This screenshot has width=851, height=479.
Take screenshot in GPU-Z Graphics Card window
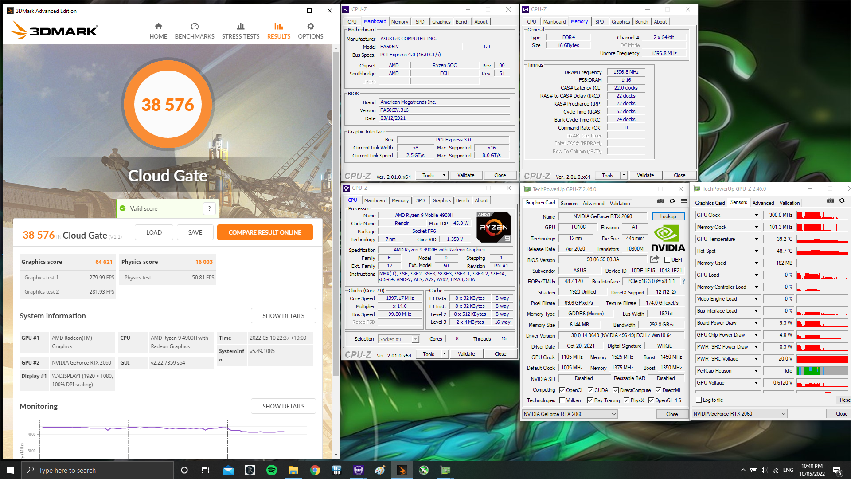click(661, 201)
